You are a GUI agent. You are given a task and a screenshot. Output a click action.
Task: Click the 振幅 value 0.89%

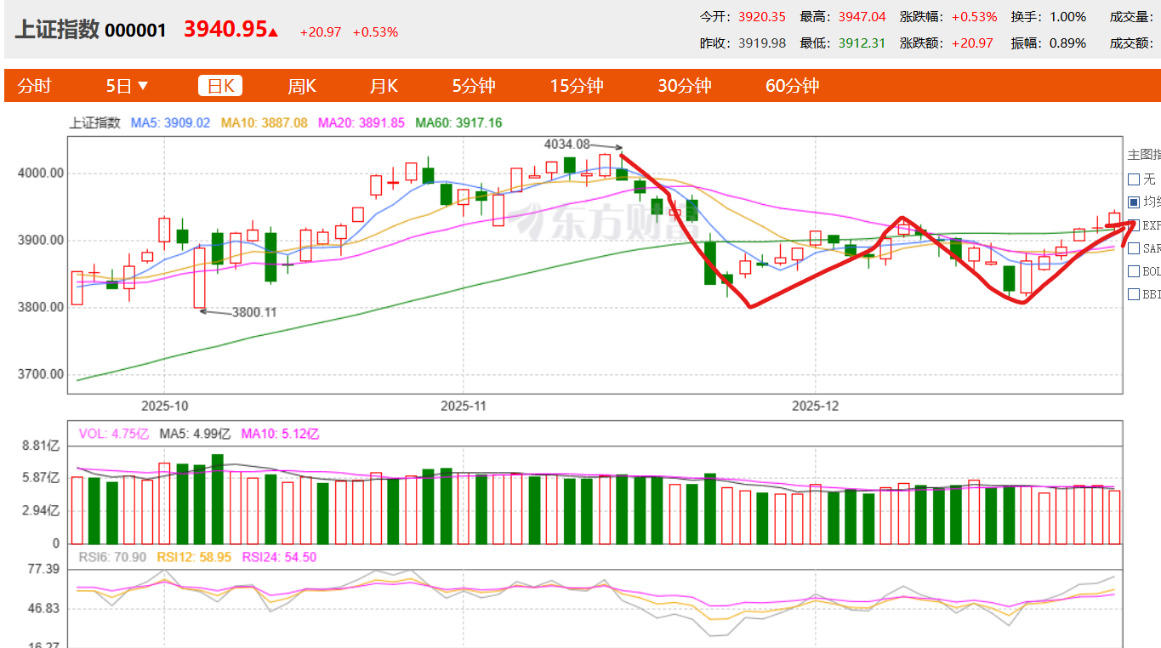click(x=1067, y=43)
